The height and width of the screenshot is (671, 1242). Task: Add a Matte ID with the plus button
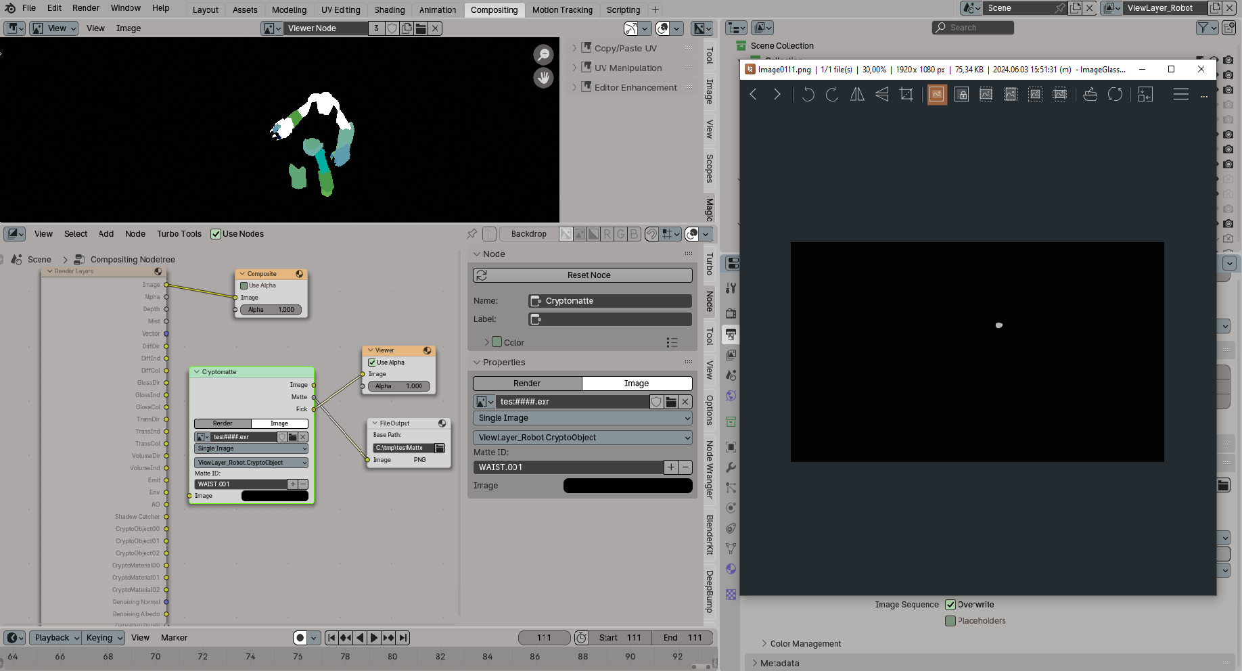click(x=671, y=467)
